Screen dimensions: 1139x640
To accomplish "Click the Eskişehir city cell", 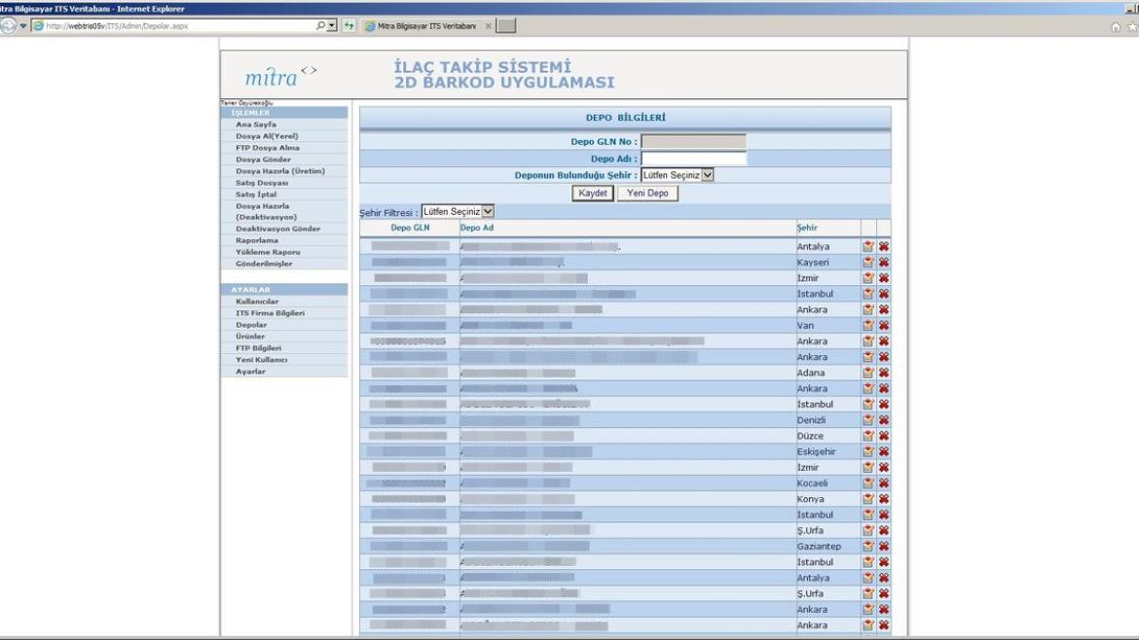I will 816,451.
